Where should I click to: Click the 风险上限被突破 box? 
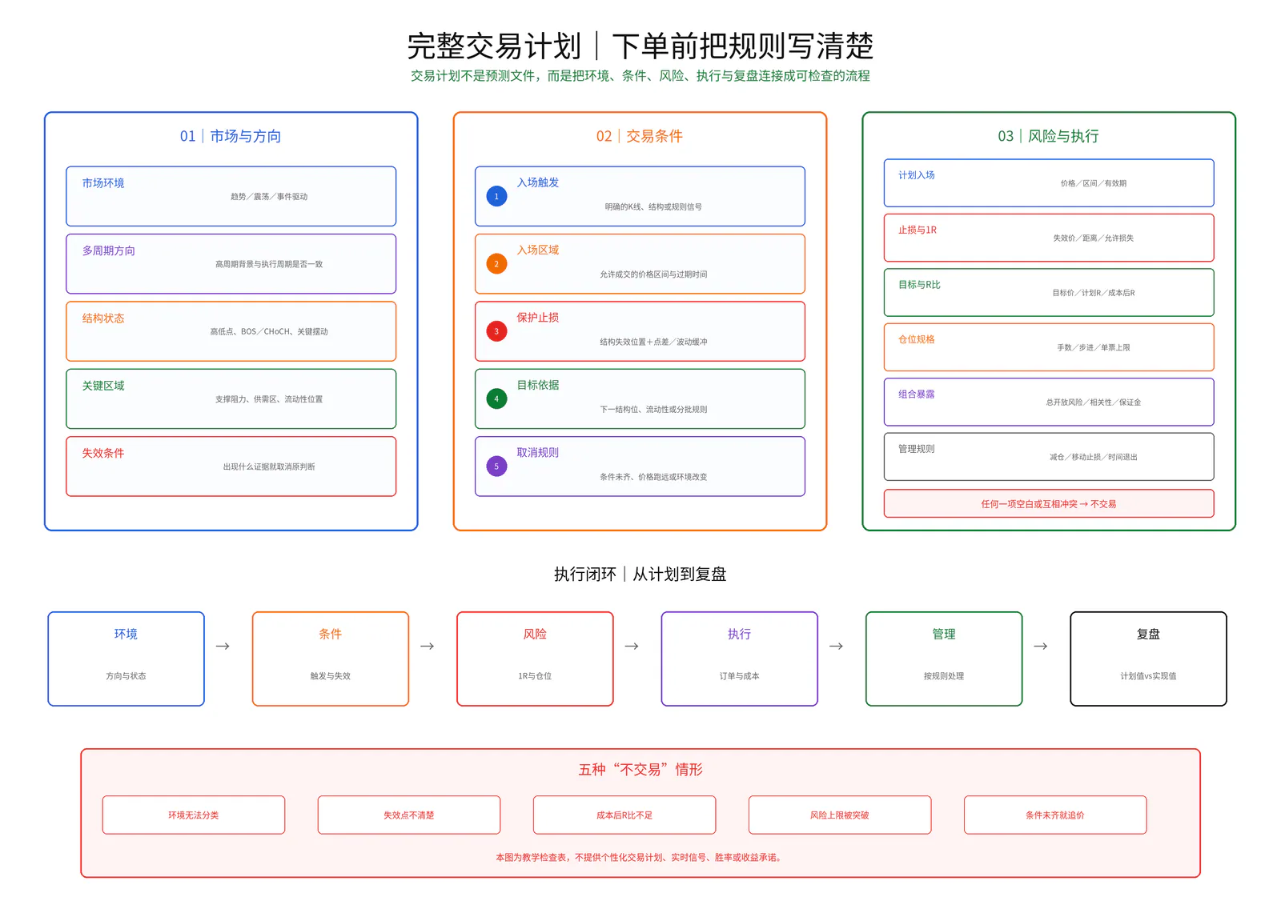840,815
